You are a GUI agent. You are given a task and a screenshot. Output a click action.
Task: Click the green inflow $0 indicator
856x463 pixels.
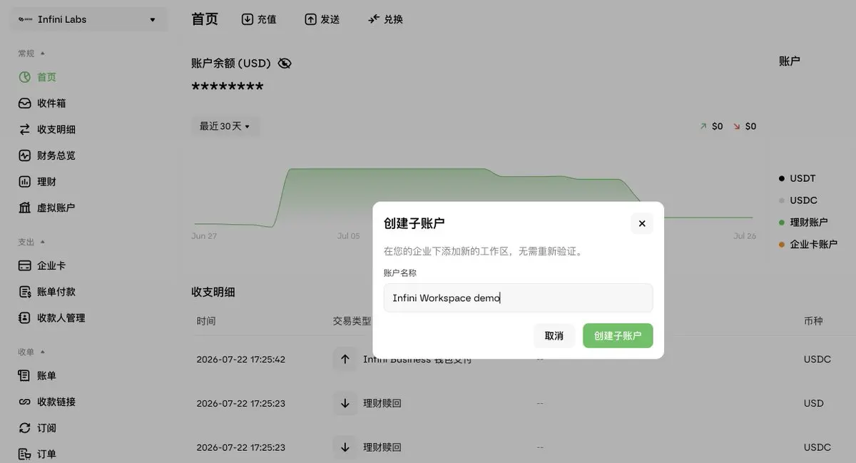(711, 126)
